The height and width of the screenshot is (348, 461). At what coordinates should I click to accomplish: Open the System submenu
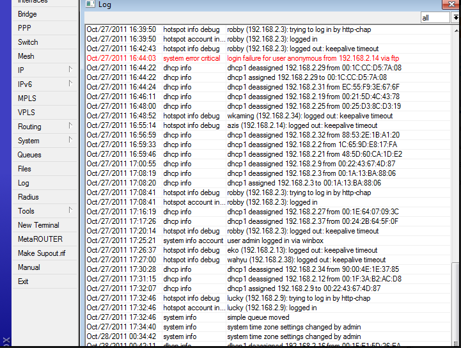coord(29,141)
